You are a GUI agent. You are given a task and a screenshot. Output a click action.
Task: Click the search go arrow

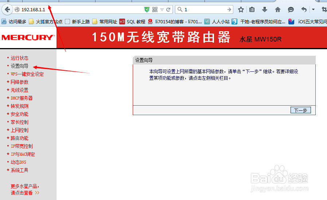(x=229, y=9)
